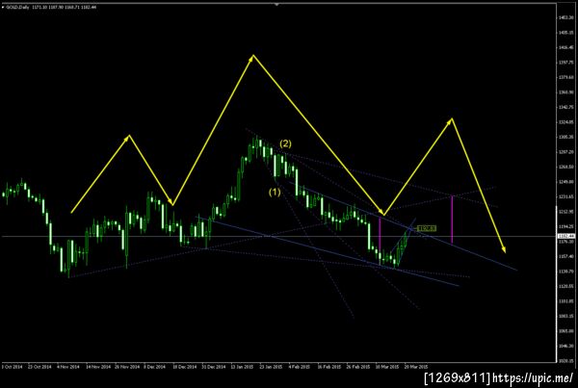Click the 23 Oct 2014 date label
The image size is (578, 388).
coord(39,367)
